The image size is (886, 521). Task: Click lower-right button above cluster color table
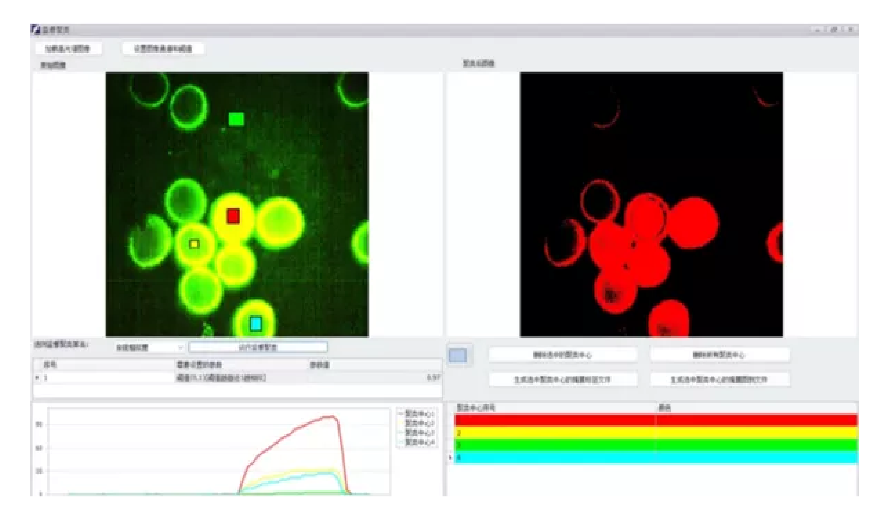coord(719,380)
